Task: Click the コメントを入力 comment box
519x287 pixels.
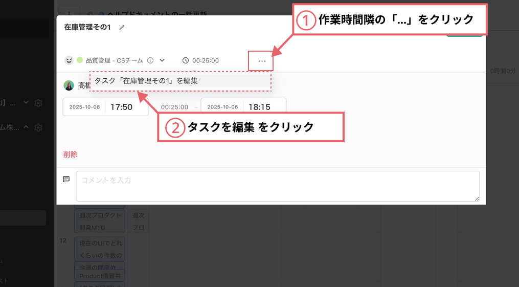Action: pos(278,186)
